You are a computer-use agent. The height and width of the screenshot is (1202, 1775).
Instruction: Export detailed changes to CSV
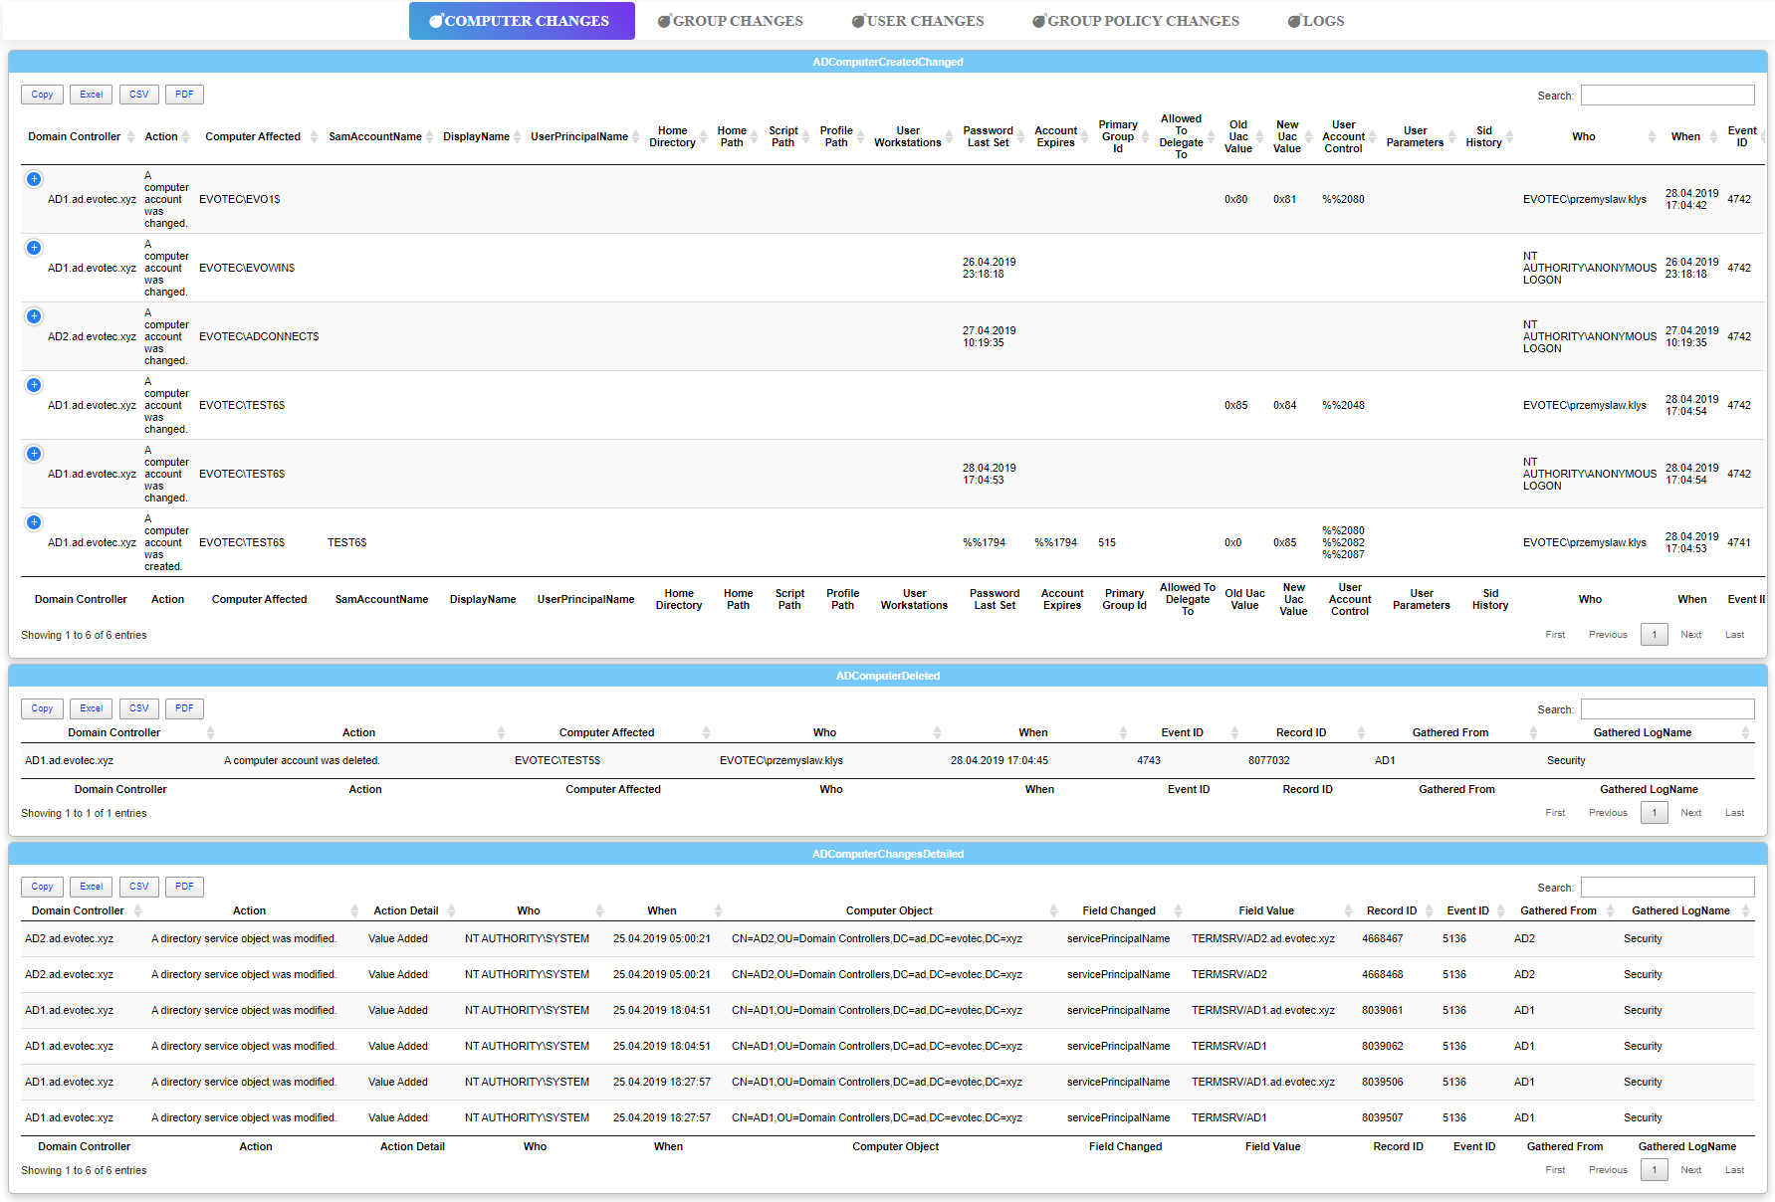(138, 886)
